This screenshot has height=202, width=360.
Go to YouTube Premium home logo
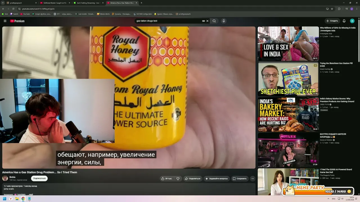[17, 21]
